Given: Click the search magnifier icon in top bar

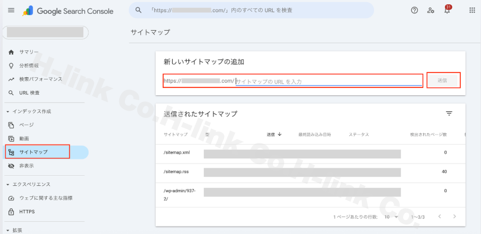Looking at the screenshot, I should click(x=138, y=10).
